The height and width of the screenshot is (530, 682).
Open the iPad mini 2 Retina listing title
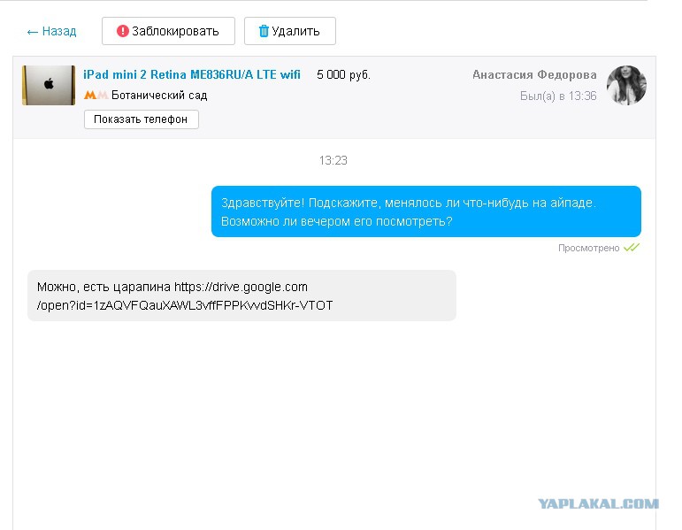pos(192,74)
